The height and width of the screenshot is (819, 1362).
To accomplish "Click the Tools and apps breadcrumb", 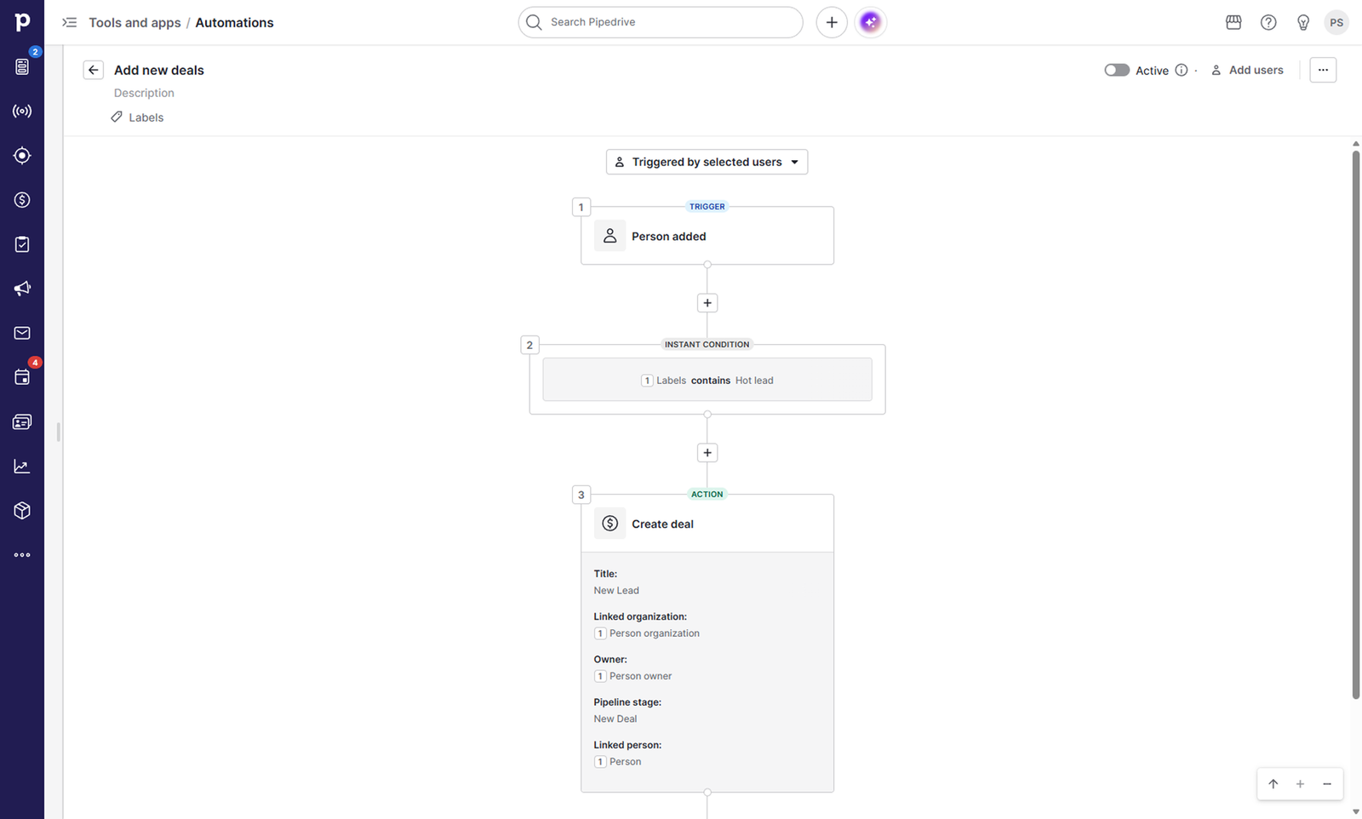I will tap(134, 22).
